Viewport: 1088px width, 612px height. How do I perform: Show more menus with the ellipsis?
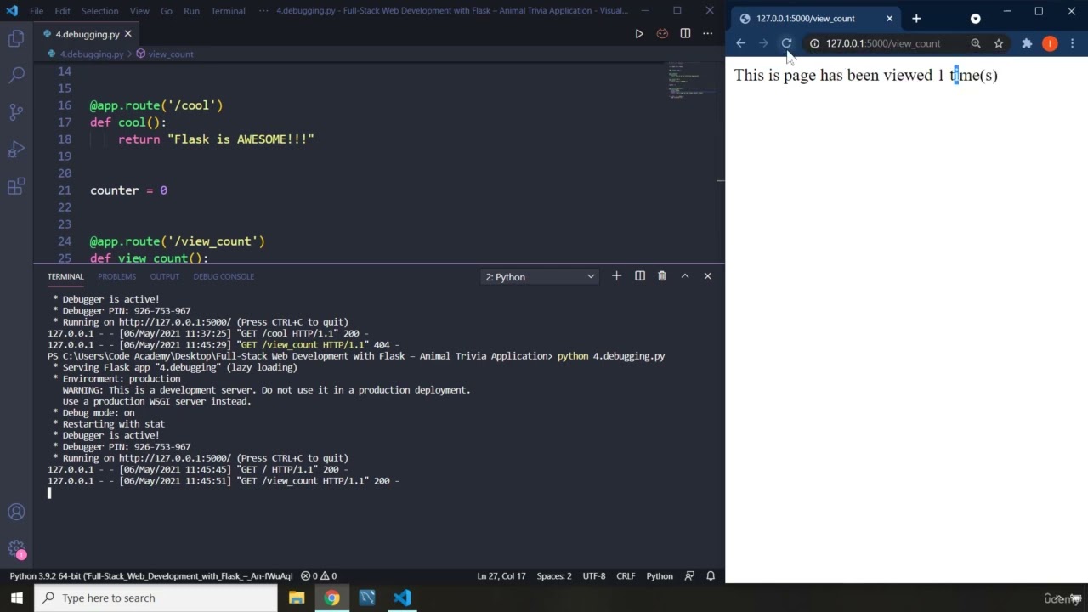[263, 11]
